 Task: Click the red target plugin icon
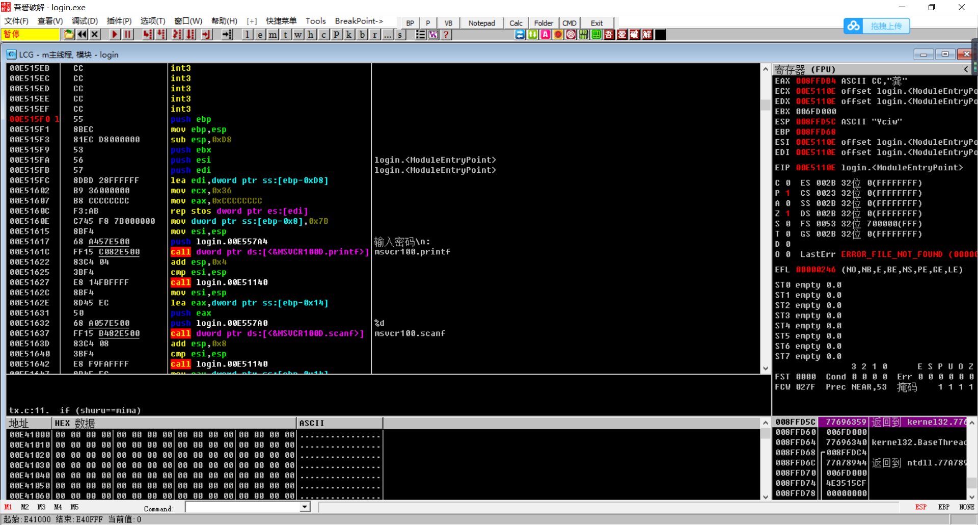[x=570, y=35]
